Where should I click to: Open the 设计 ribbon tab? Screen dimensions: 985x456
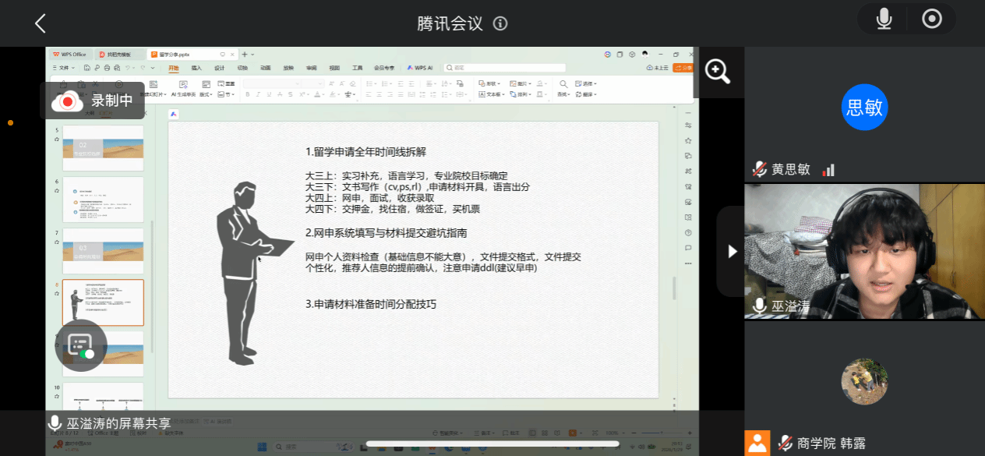click(219, 68)
